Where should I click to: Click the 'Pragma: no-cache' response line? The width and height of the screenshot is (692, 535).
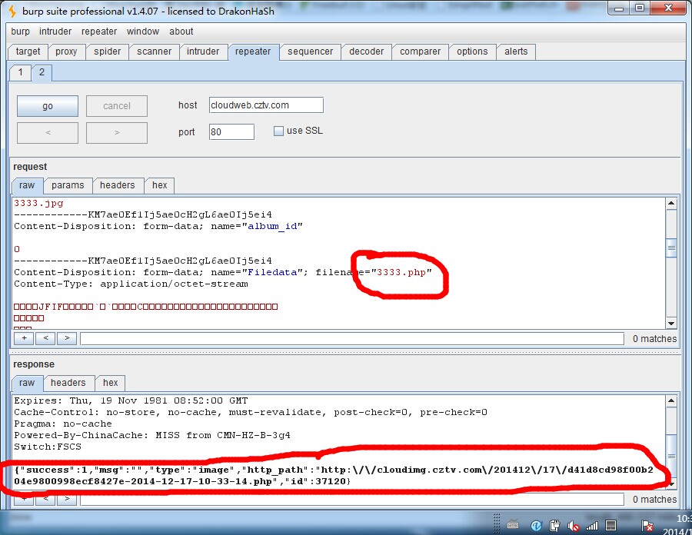63,424
